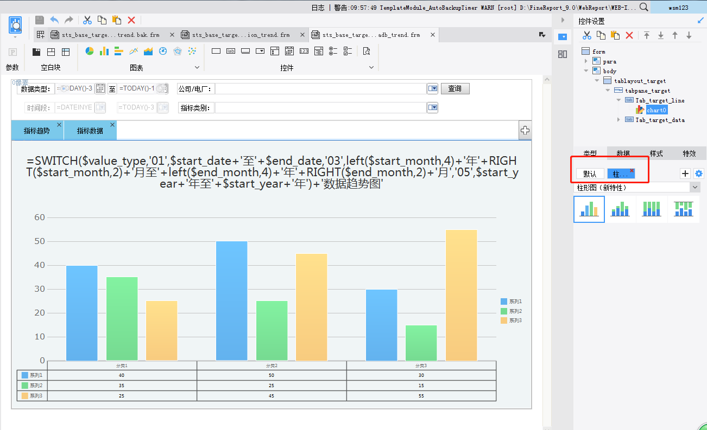Expand the 控件 widget group chevron
707x430 pixels.
pyautogui.click(x=372, y=67)
